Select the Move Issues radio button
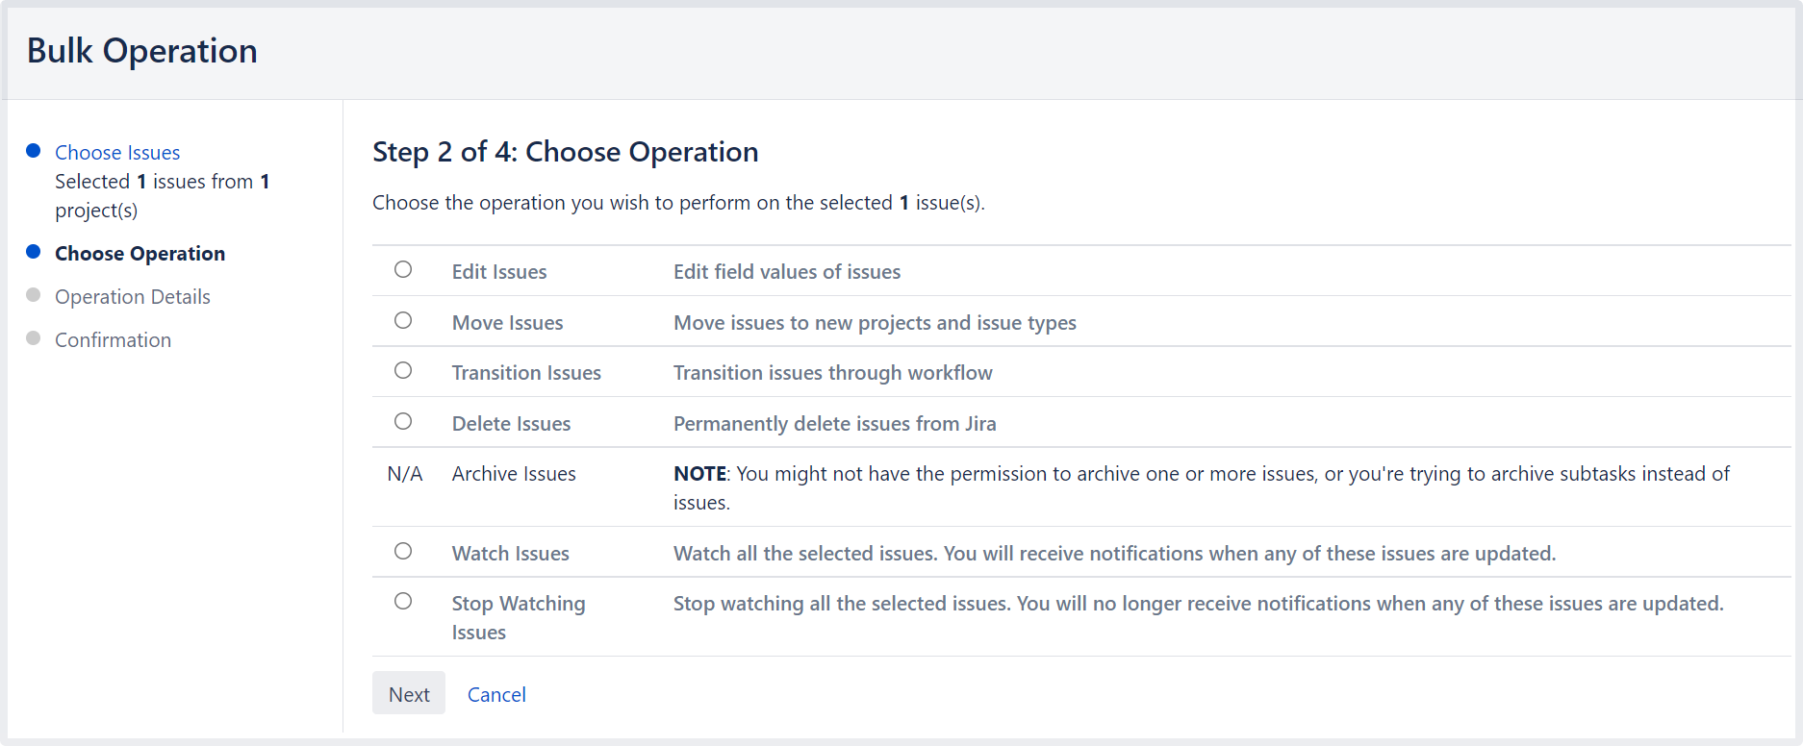The image size is (1803, 746). pyautogui.click(x=403, y=321)
